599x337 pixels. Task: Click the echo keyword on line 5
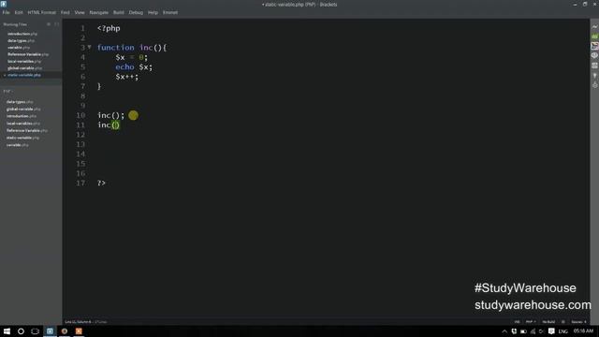pyautogui.click(x=124, y=66)
